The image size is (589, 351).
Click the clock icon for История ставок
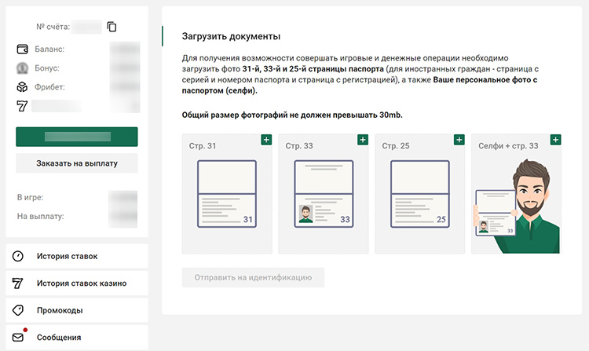pyautogui.click(x=17, y=256)
